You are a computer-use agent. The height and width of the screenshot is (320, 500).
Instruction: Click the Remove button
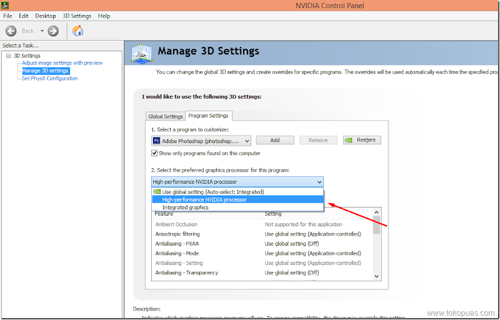coord(318,140)
